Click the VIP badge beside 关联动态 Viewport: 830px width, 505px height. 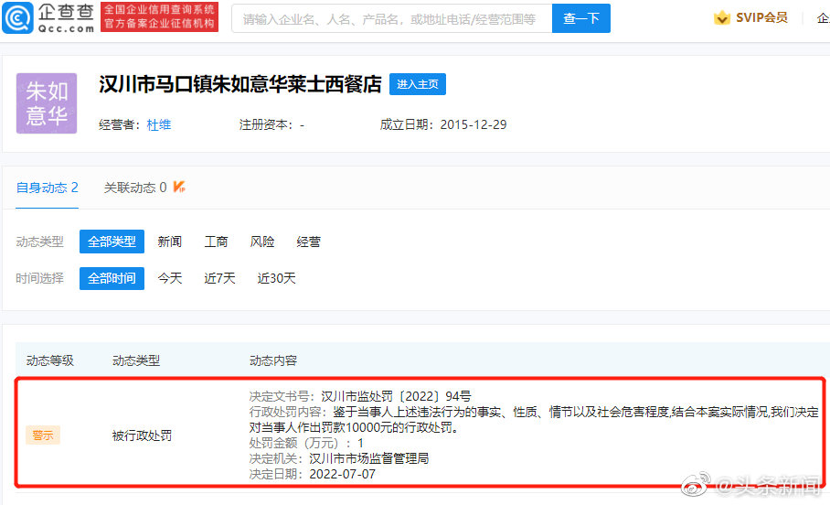(180, 188)
